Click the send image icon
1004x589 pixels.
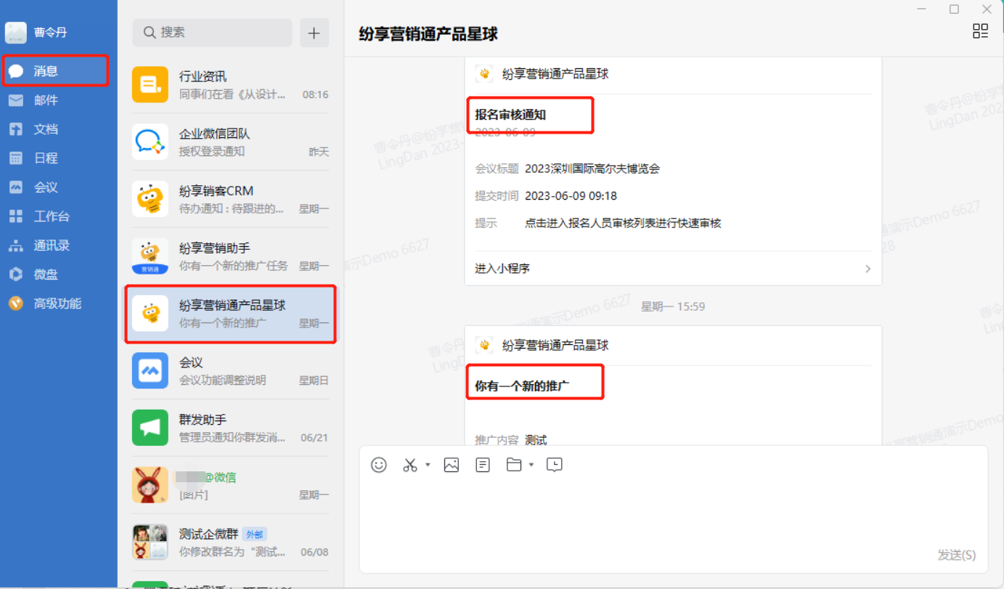(x=452, y=465)
